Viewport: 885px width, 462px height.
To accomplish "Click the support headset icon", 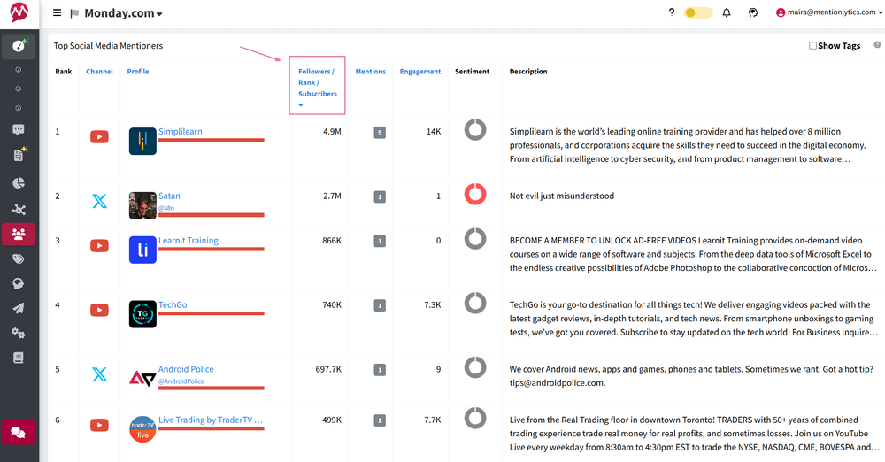I will click(x=753, y=12).
